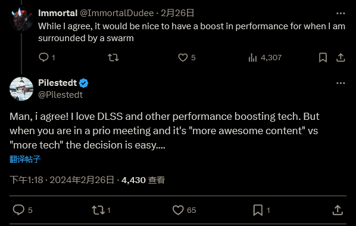The width and height of the screenshot is (356, 226).
Task: Open more options on Pilestedt's tweet
Action: [341, 83]
